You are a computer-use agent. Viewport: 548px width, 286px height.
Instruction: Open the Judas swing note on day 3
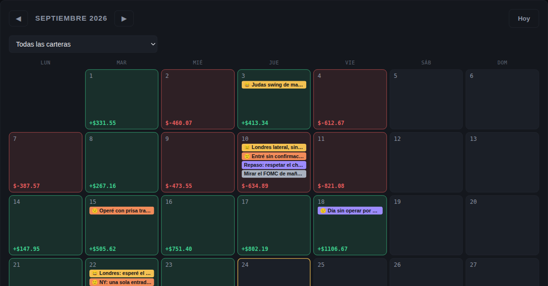pos(274,85)
